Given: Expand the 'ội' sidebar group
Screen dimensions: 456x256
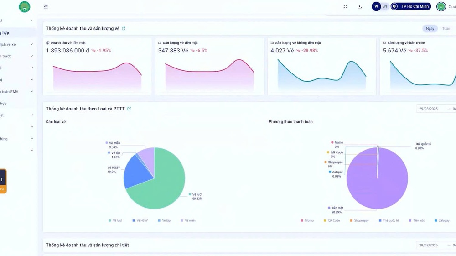Looking at the screenshot, I should [x=32, y=79].
